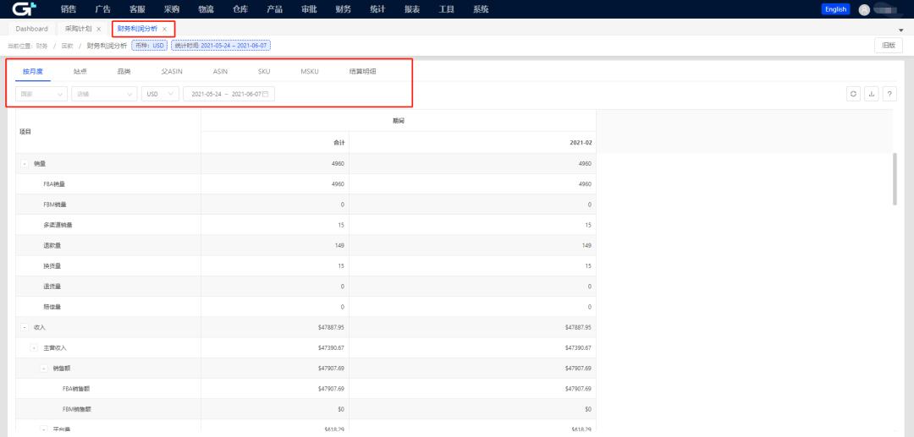914x437 pixels.
Task: Open the USD currency dropdown
Action: pos(160,94)
